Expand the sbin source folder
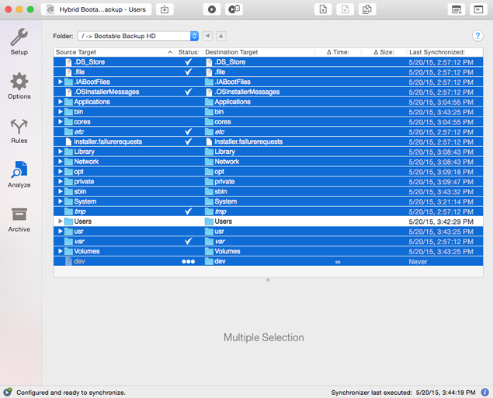 click(61, 191)
